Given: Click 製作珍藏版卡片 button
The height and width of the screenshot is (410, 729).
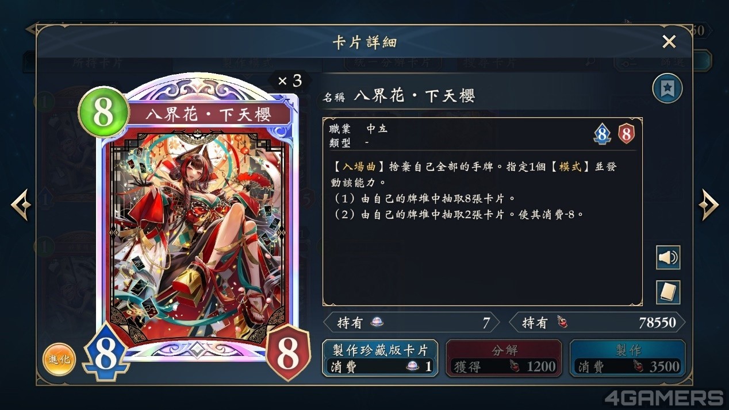Looking at the screenshot, I should 380,358.
